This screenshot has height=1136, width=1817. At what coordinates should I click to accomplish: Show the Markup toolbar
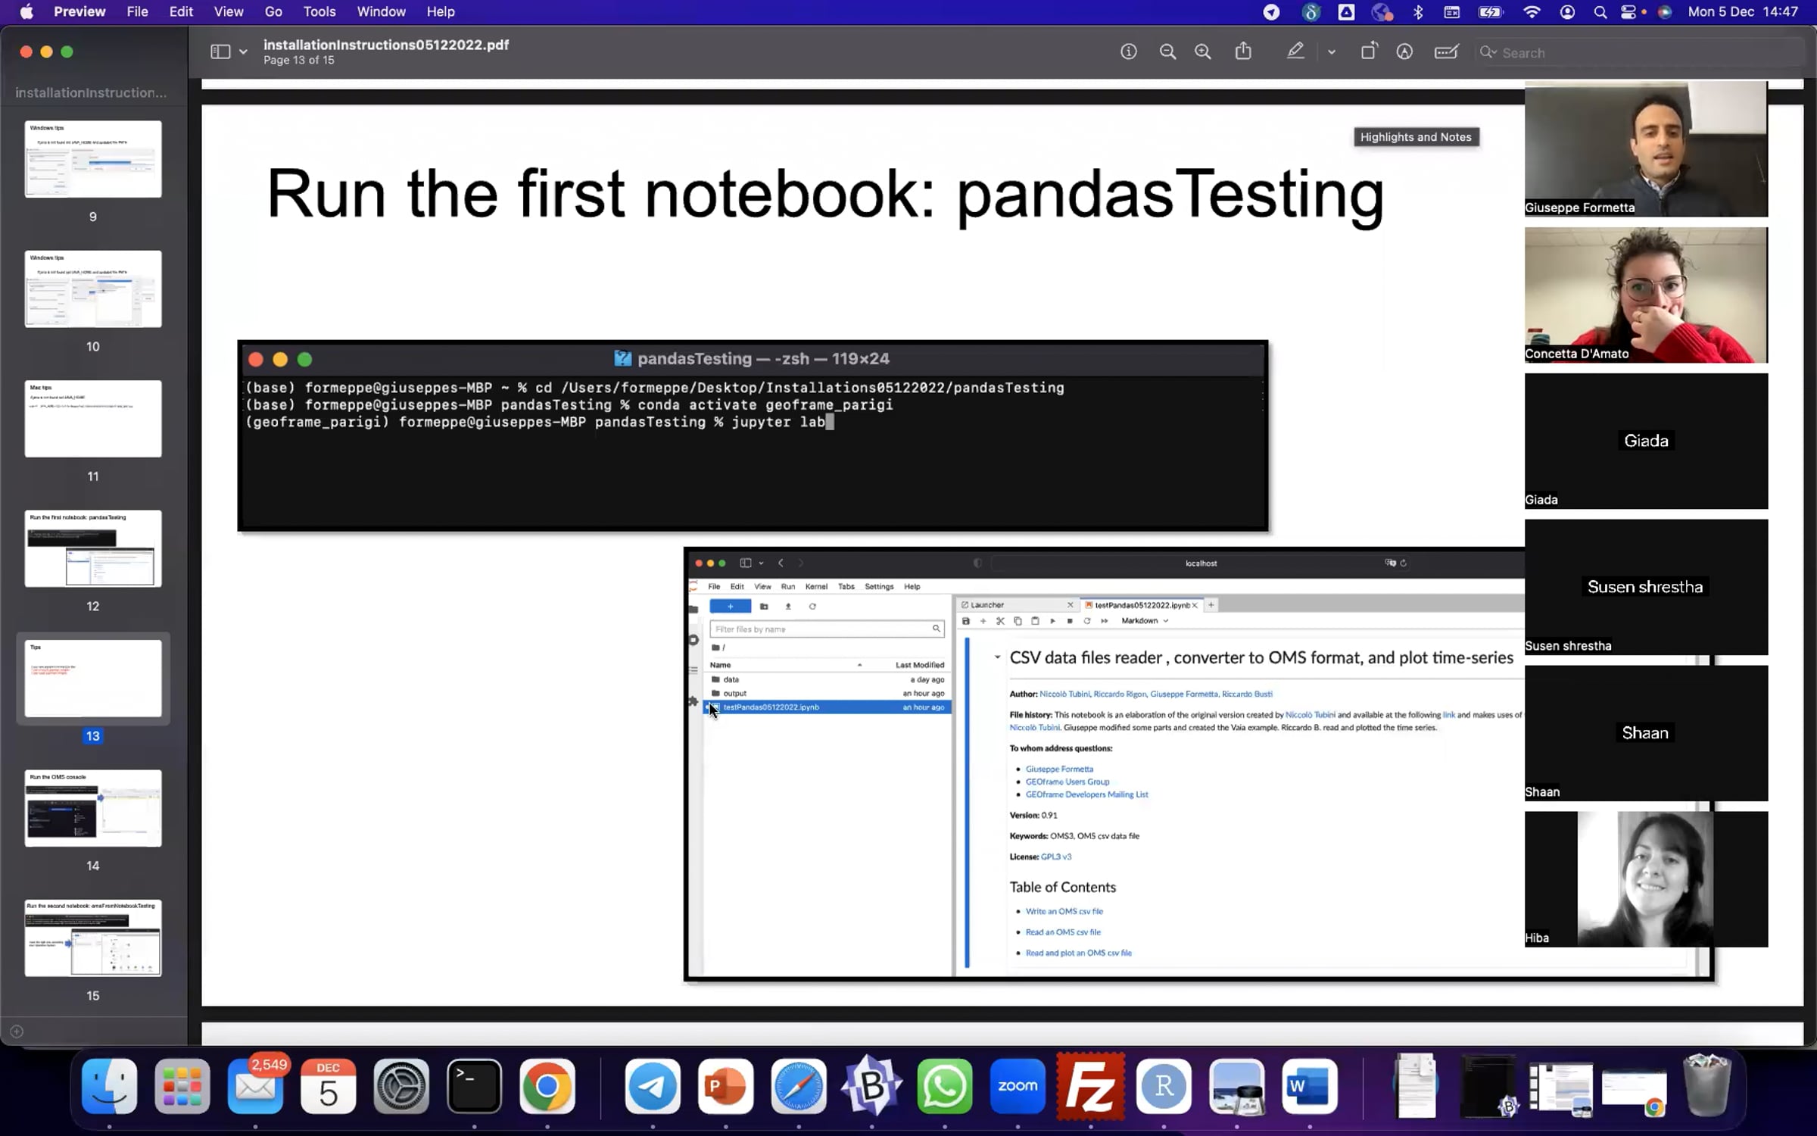click(1404, 52)
